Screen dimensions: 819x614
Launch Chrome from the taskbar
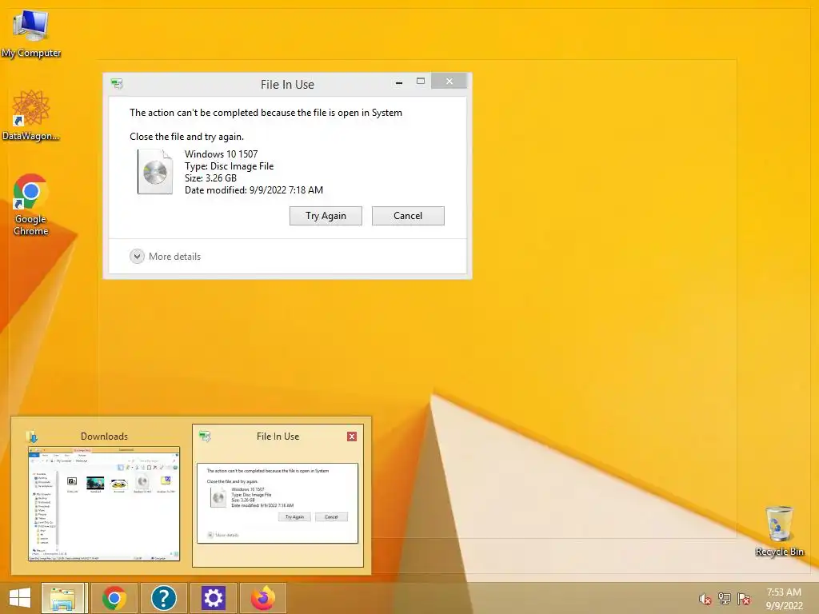point(114,598)
